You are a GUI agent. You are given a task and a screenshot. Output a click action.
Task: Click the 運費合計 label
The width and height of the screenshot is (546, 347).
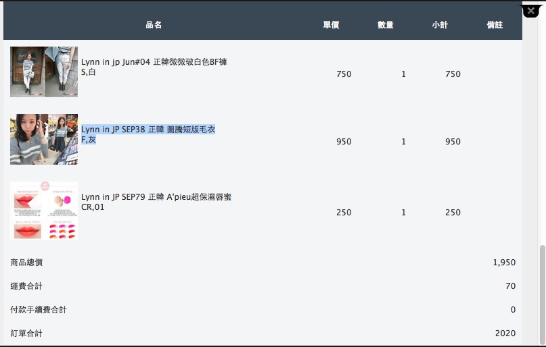pos(26,286)
